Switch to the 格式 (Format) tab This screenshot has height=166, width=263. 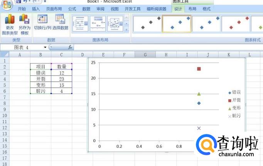[x=206, y=9]
